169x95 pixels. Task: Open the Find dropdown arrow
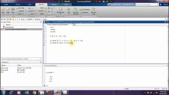(35, 14)
